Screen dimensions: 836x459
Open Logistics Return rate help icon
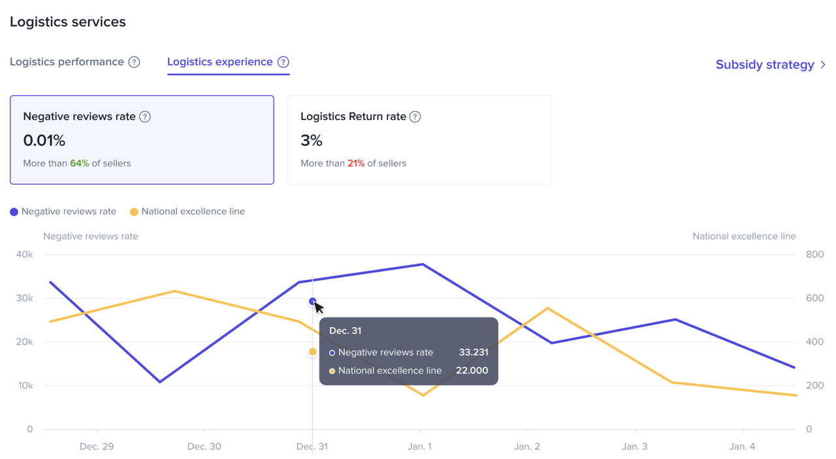coord(415,117)
